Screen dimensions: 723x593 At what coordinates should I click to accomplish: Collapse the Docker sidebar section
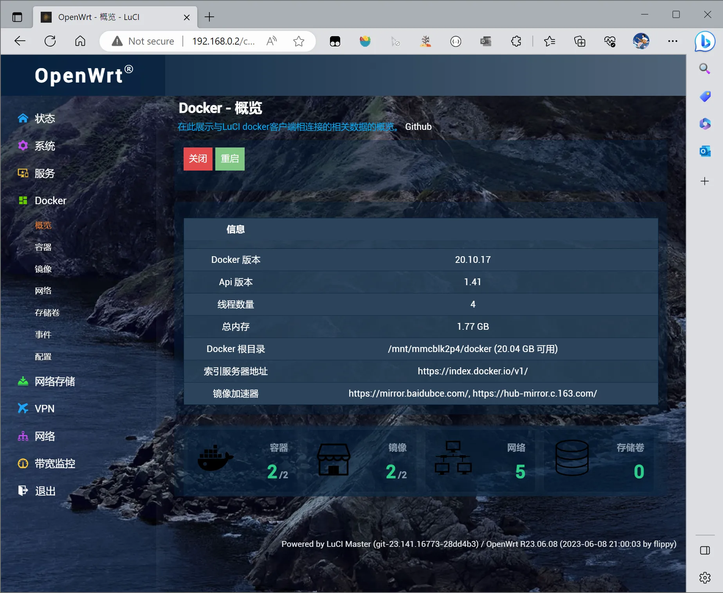[x=50, y=201]
